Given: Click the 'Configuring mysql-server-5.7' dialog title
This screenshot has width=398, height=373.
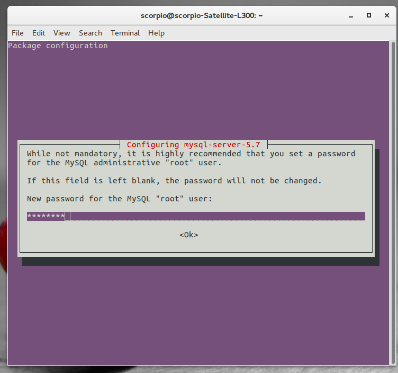Looking at the screenshot, I should tap(193, 145).
